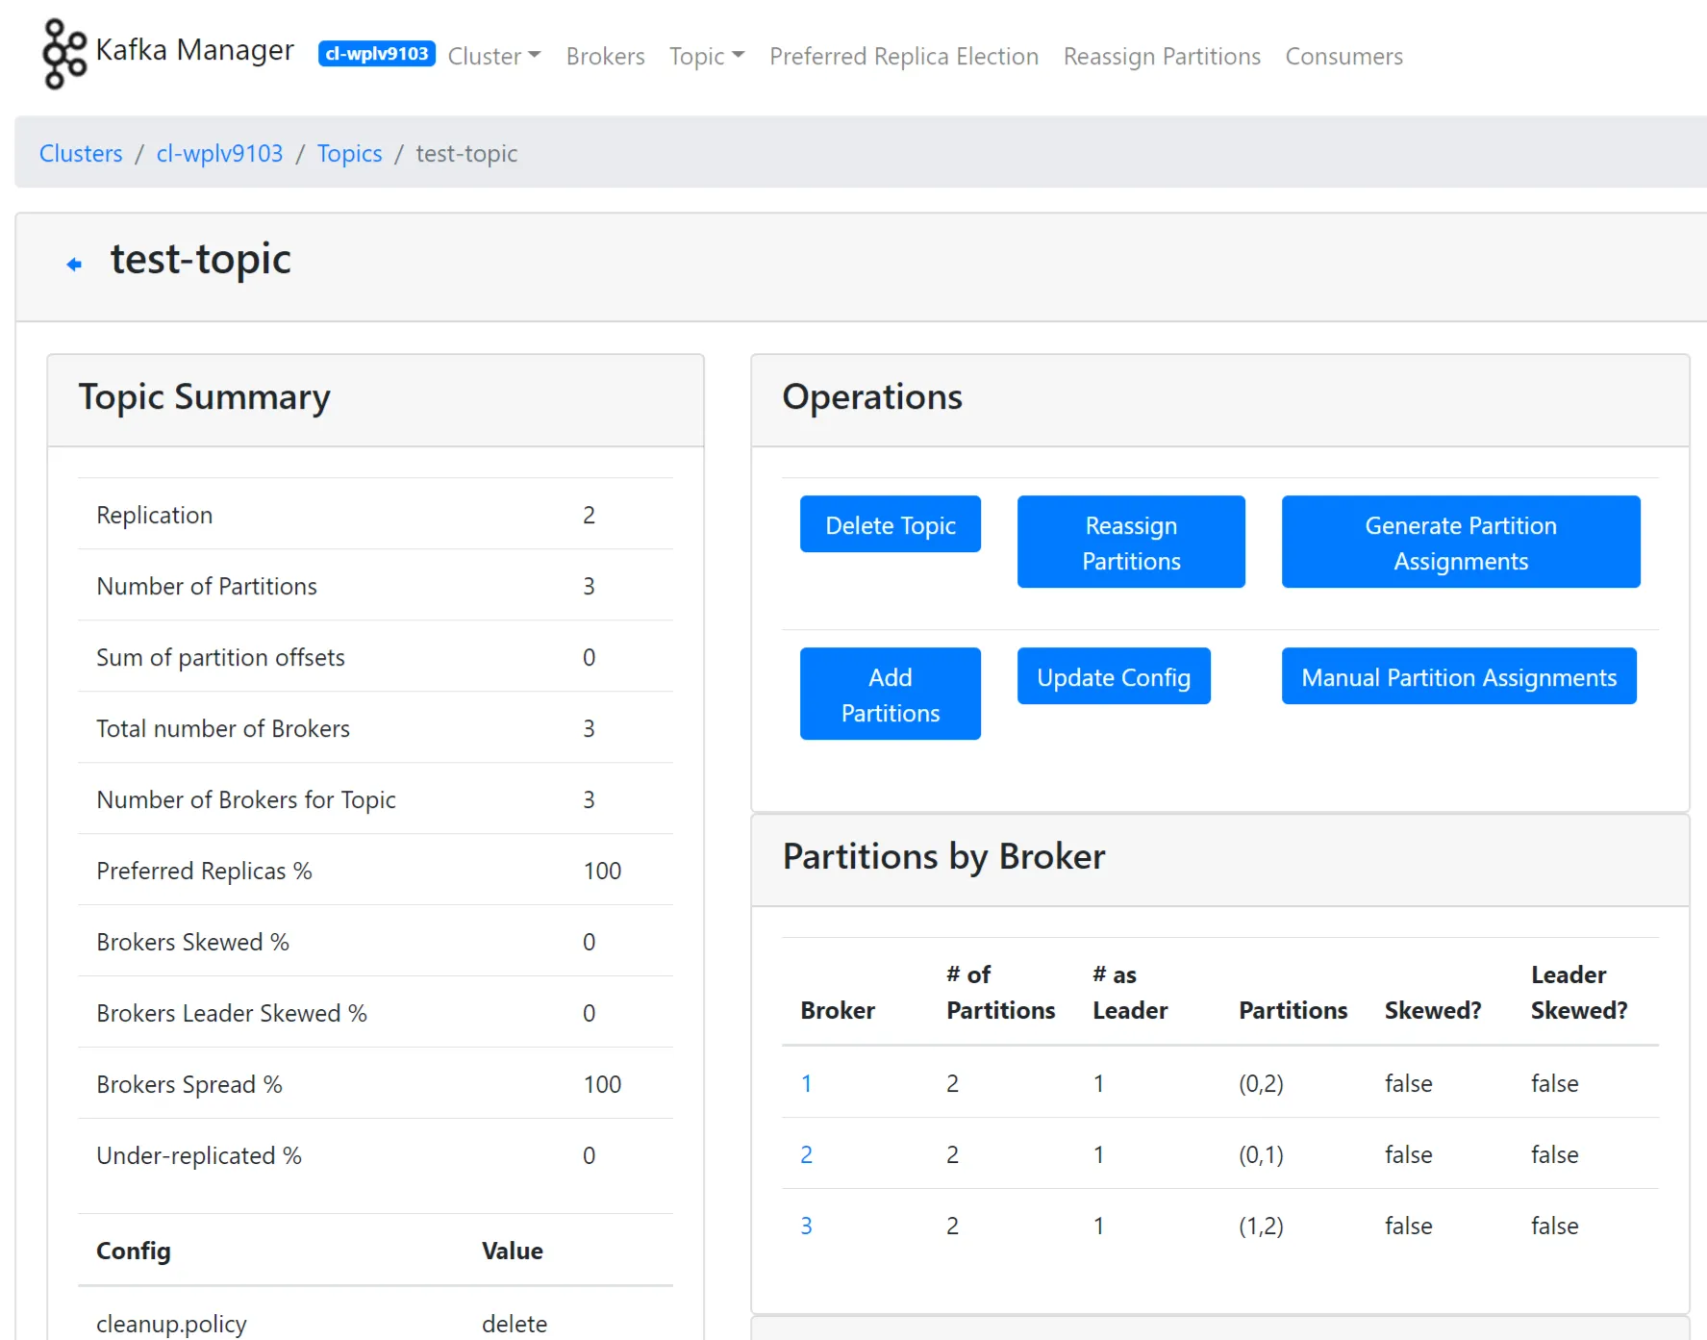Click the Delete Topic button
The width and height of the screenshot is (1707, 1340).
[890, 524]
